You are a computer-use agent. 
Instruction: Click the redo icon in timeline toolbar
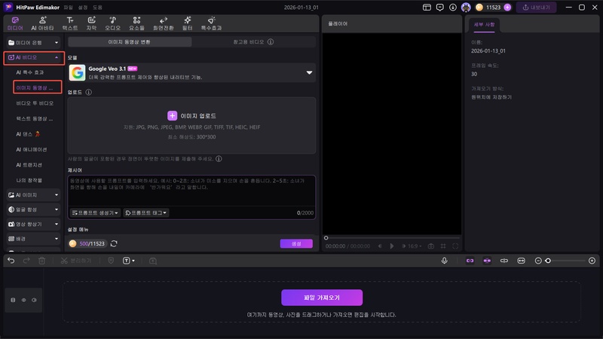(x=26, y=261)
